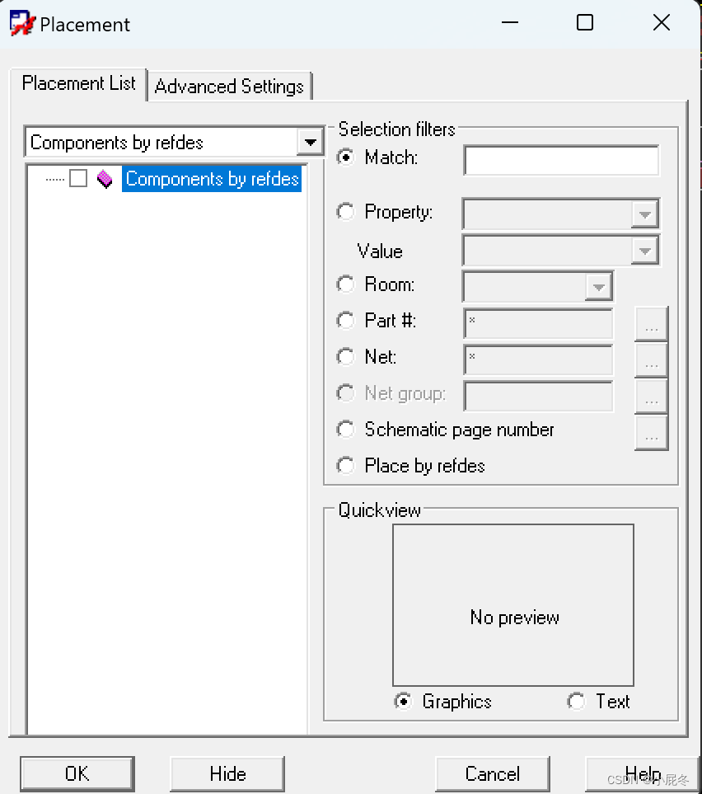Click the Match text input field
The image size is (702, 794).
point(561,160)
